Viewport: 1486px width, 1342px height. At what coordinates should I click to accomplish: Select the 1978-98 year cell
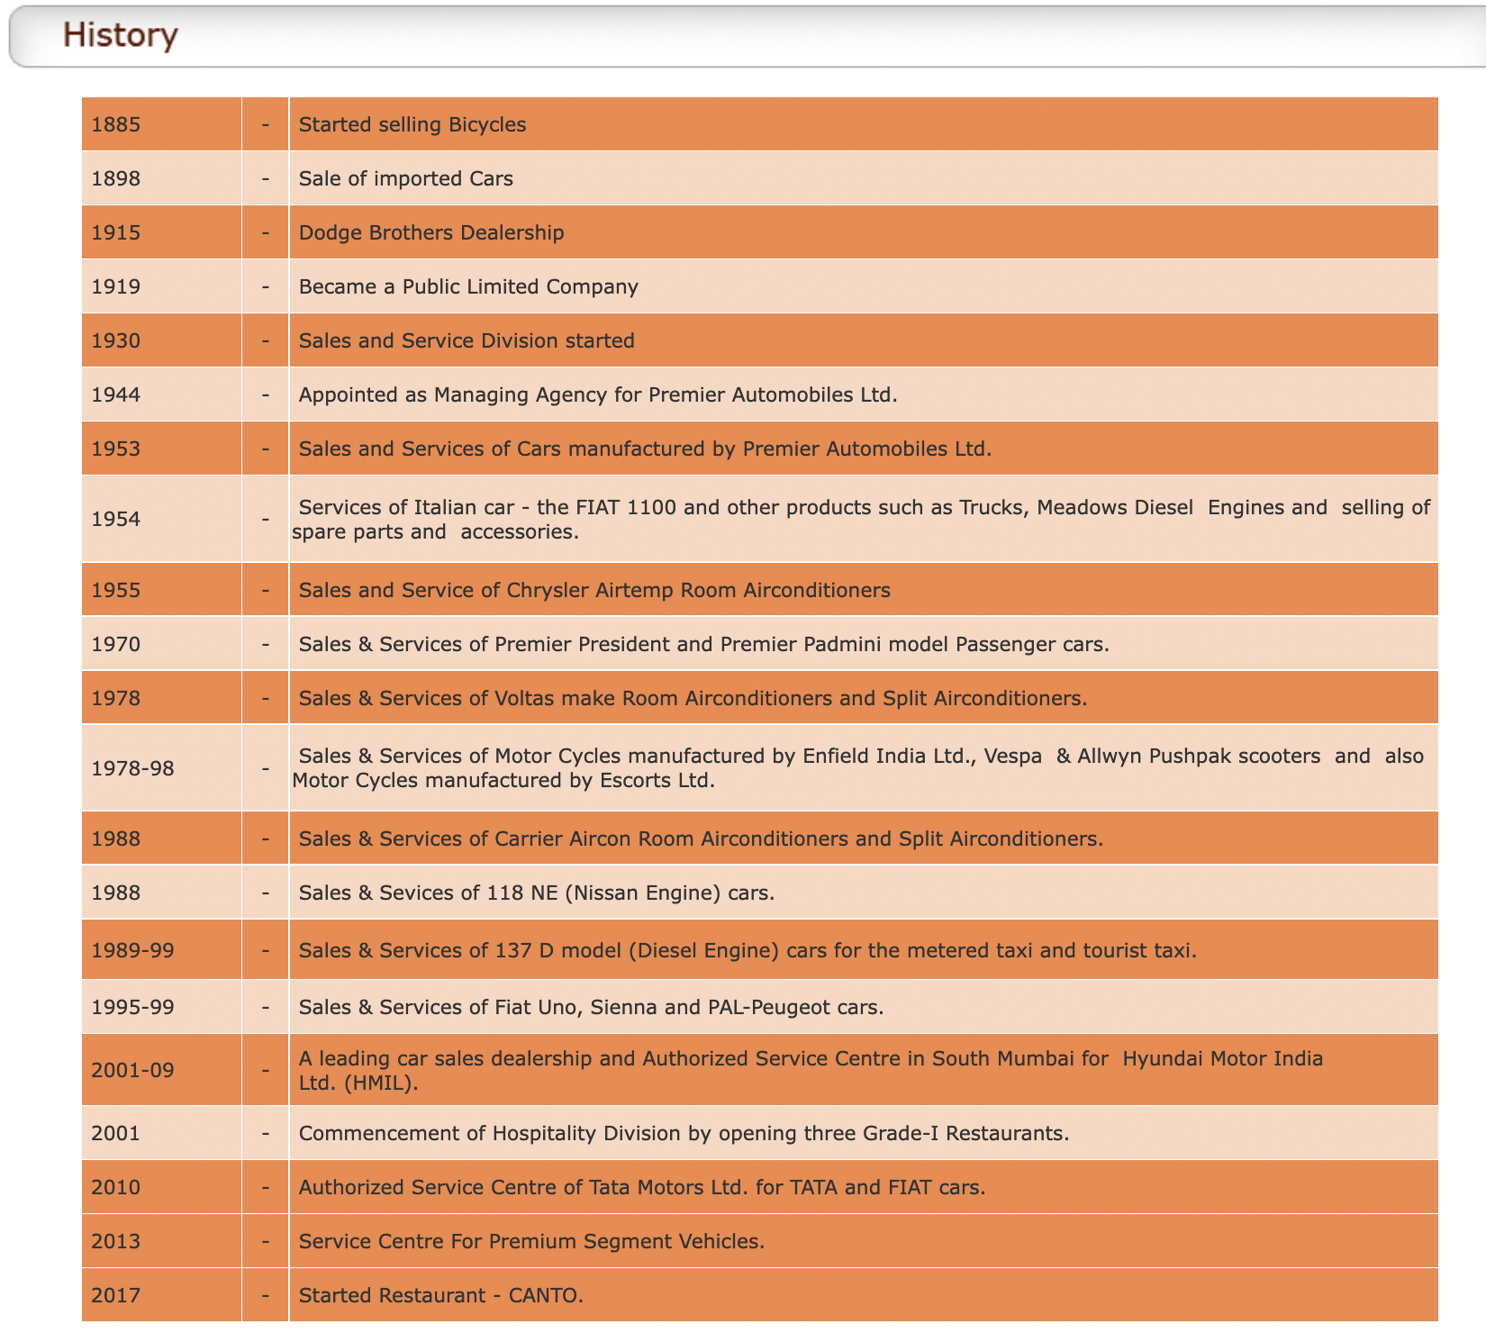point(161,768)
